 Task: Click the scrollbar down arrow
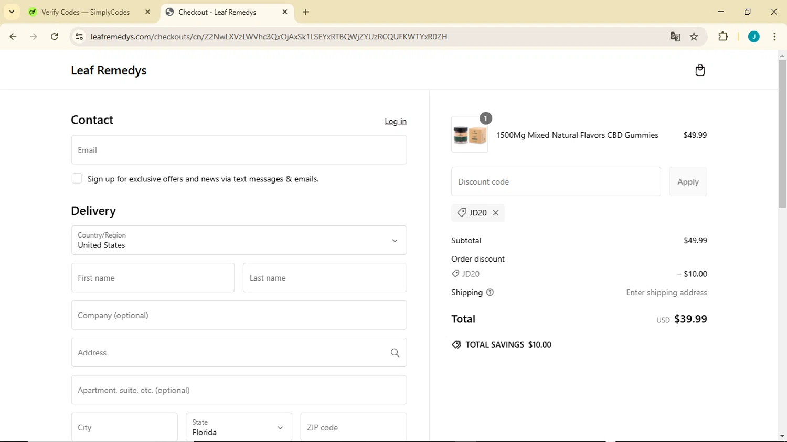point(782,436)
